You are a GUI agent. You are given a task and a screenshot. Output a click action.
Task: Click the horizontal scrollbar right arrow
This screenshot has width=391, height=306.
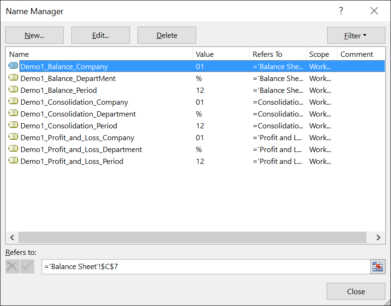tap(378, 238)
